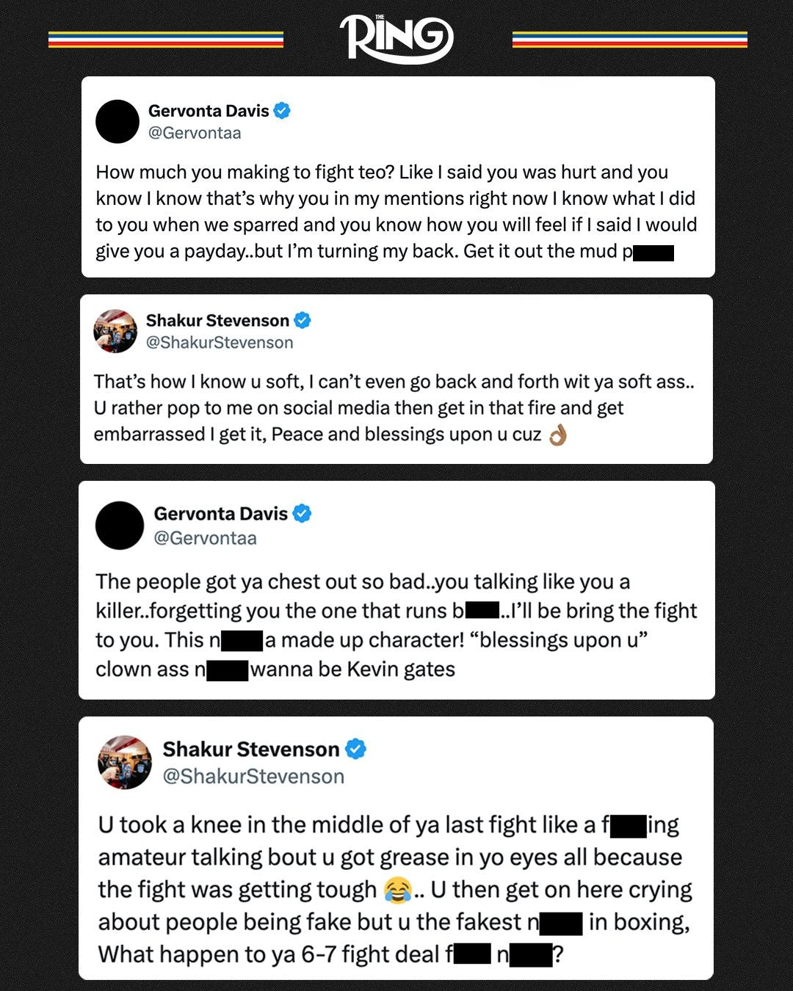Screen dimensions: 793x991
Task: Click the @ShakurStevenson handle above "That's how I know"
Action: click(x=220, y=342)
